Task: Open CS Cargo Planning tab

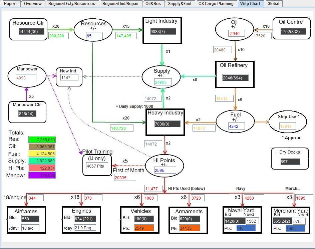Action: coord(216,4)
